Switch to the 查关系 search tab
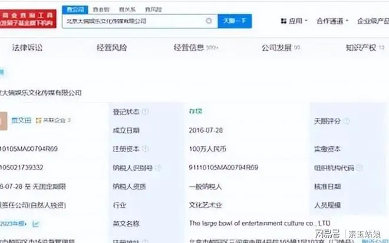Image resolution: width=389 pixels, height=243 pixels. click(x=127, y=9)
